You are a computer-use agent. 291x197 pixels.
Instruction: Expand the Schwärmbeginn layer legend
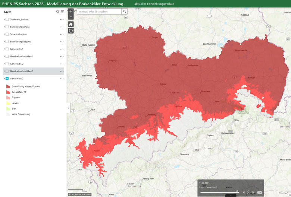coord(4,34)
